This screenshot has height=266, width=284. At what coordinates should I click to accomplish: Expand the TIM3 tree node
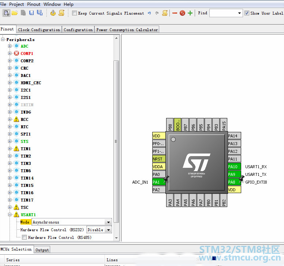(10, 163)
